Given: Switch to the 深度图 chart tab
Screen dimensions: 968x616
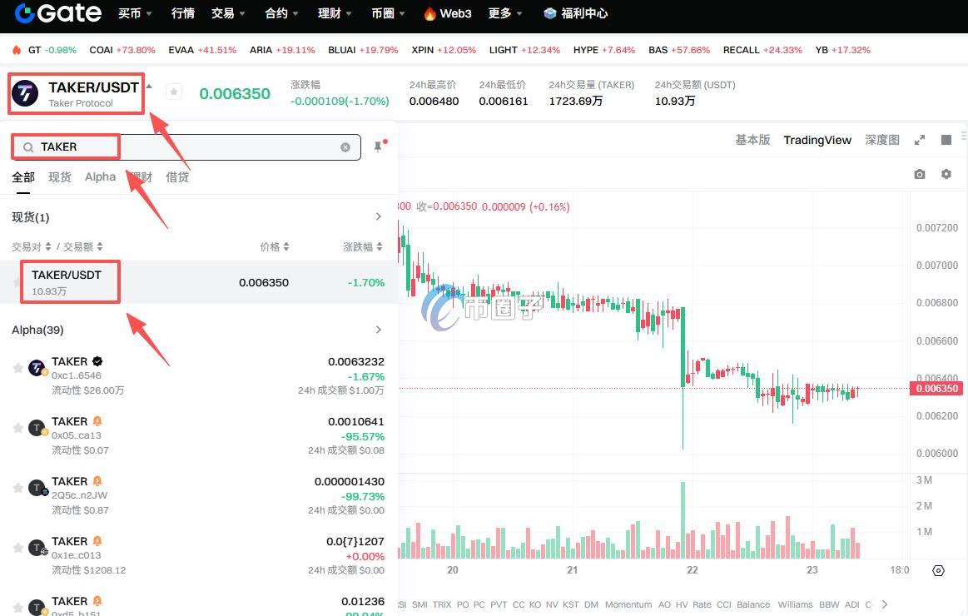Looking at the screenshot, I should (x=881, y=140).
